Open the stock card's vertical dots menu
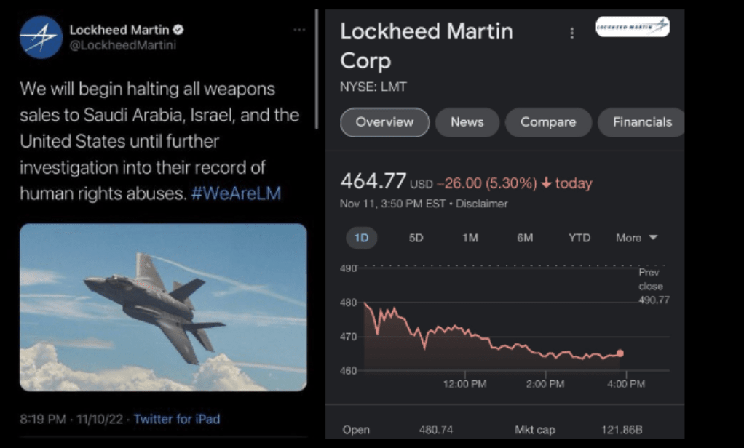The height and width of the screenshot is (448, 744). click(572, 33)
